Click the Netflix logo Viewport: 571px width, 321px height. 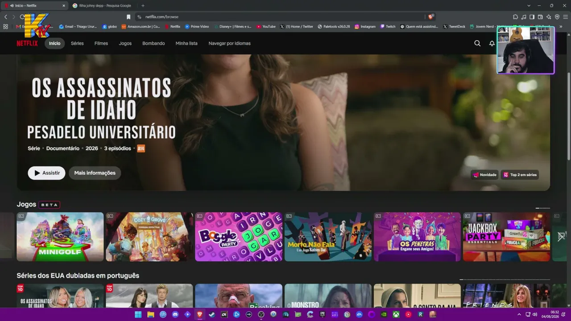[27, 43]
